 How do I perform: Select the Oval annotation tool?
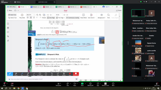[46, 74]
